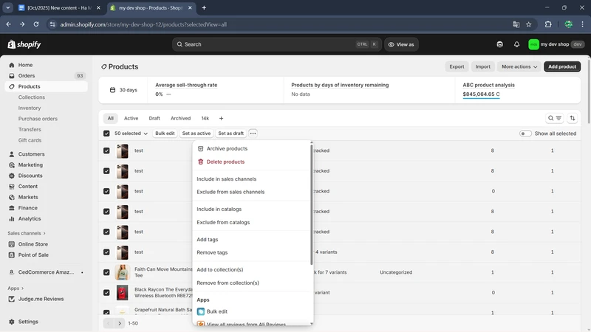Image resolution: width=591 pixels, height=332 pixels.
Task: Go to next page arrow
Action: [x=120, y=323]
